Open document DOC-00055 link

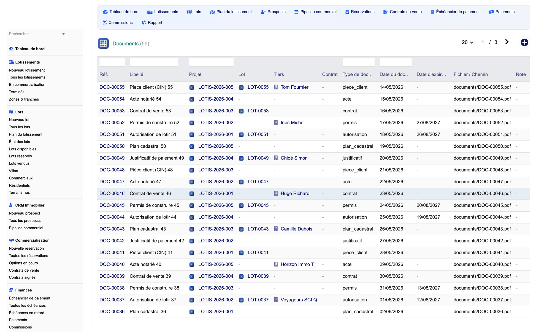[x=112, y=87]
